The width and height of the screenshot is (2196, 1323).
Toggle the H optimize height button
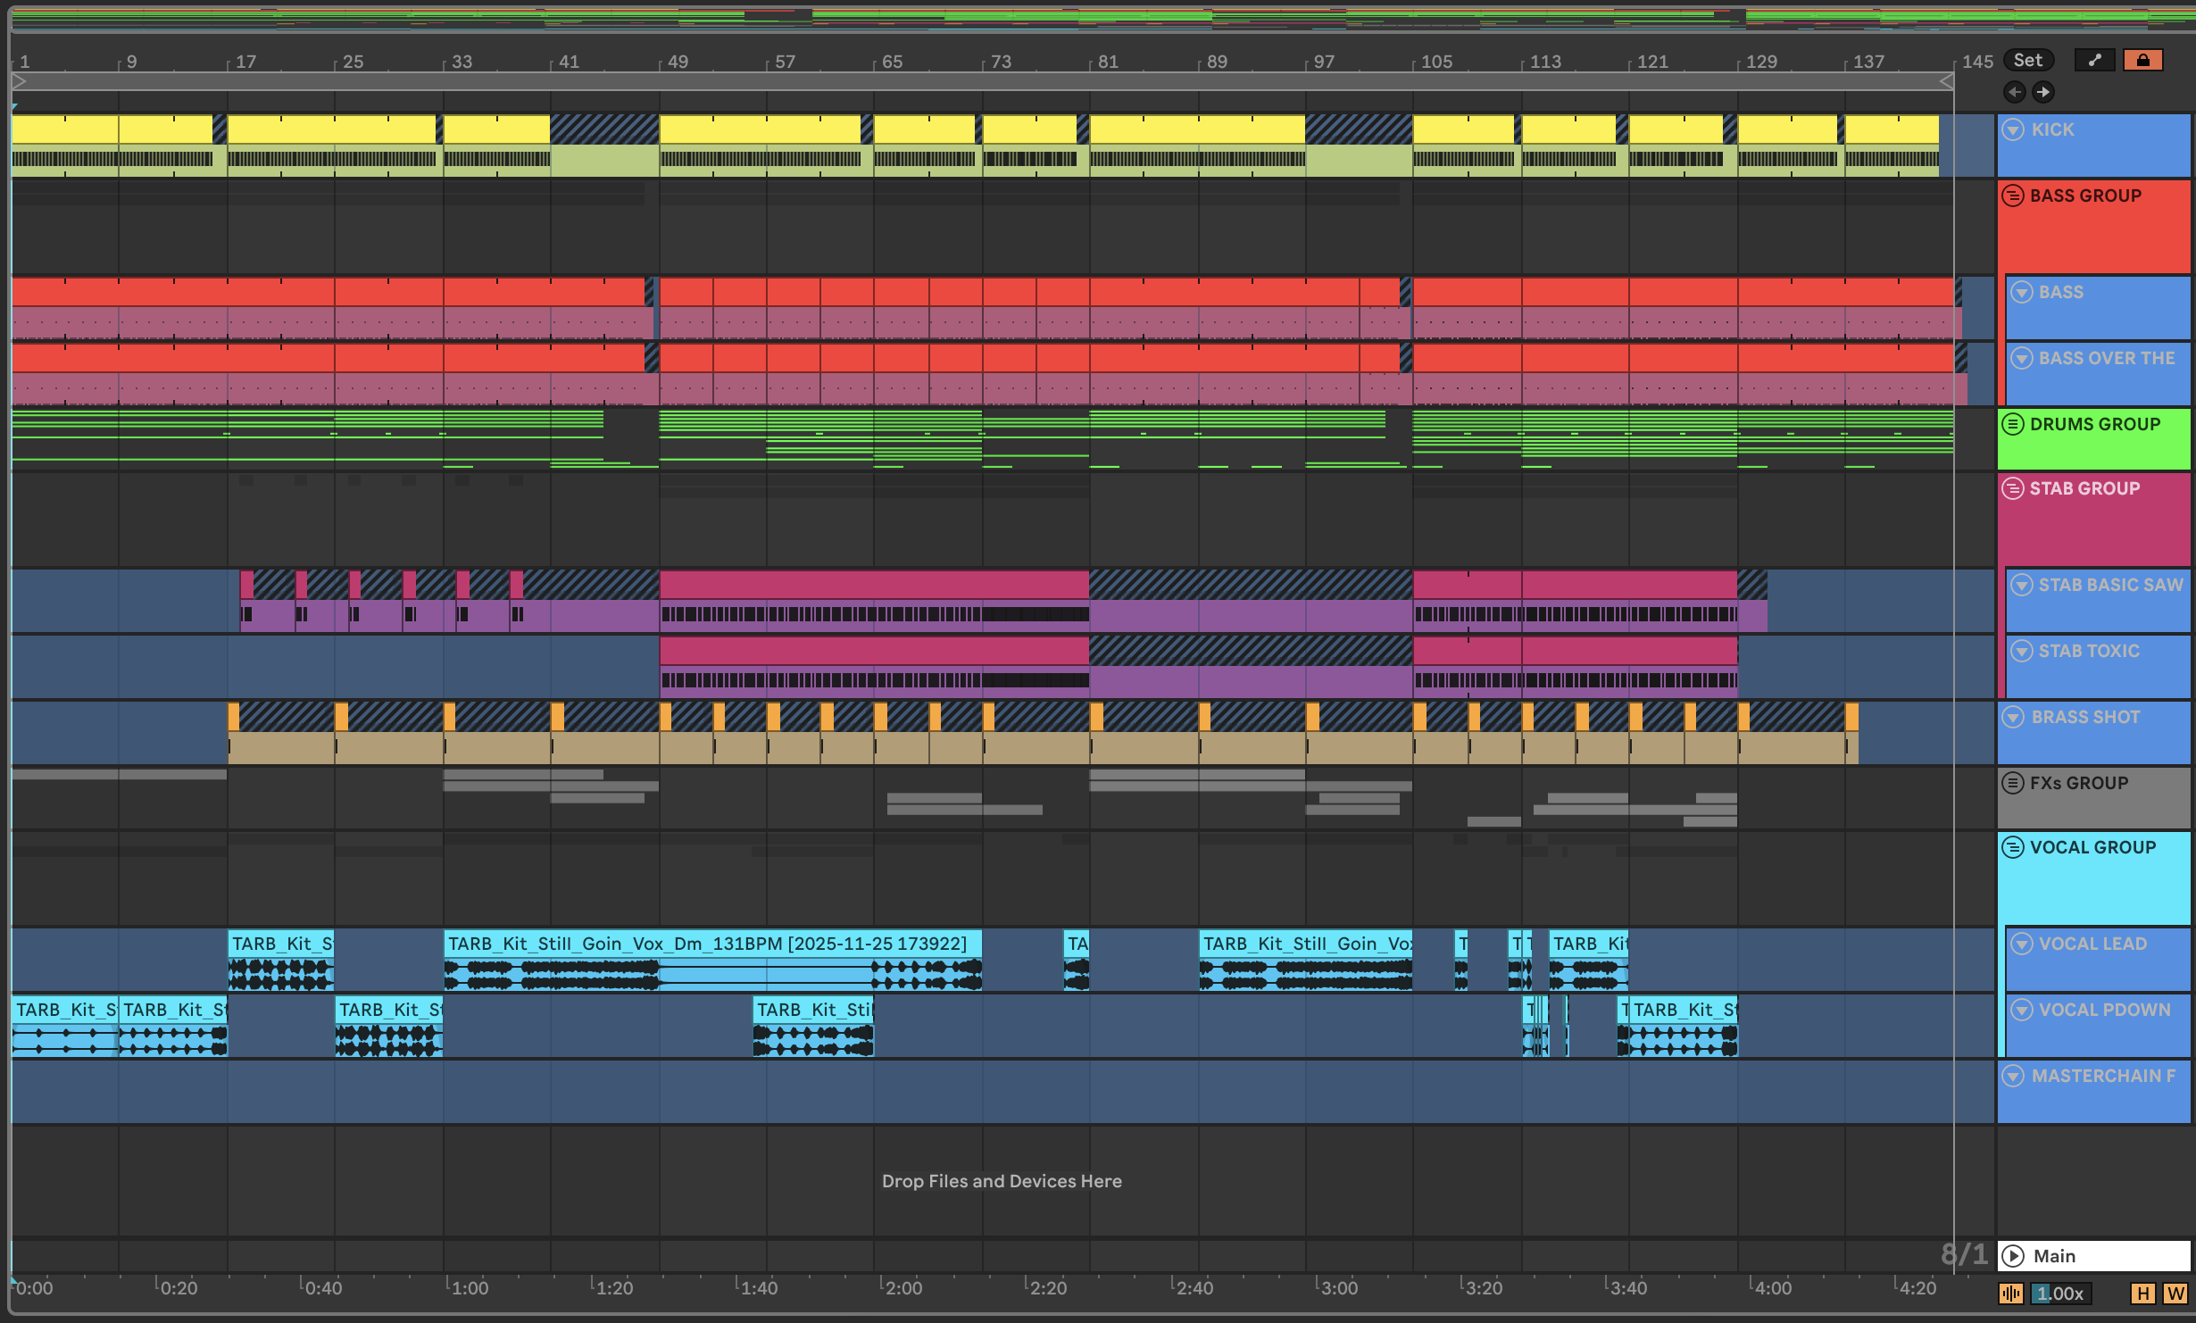2142,1294
